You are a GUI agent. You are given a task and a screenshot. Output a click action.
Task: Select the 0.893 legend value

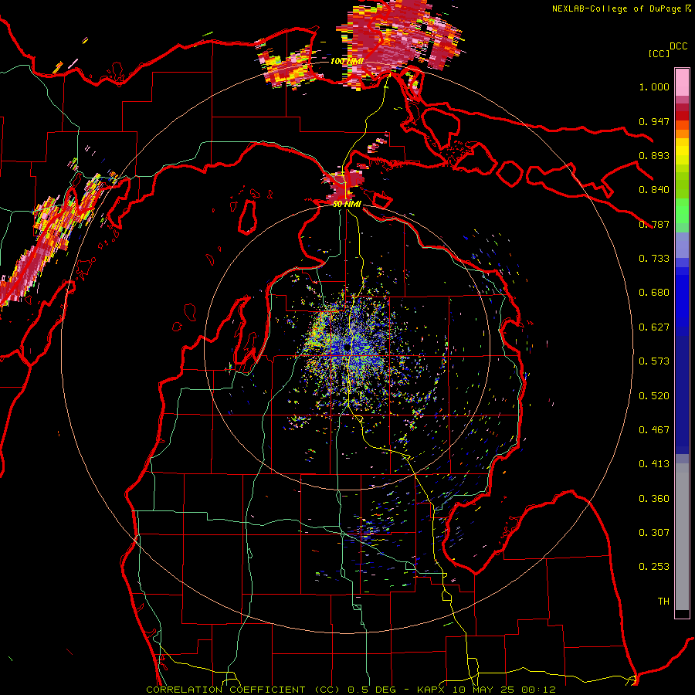pyautogui.click(x=654, y=155)
